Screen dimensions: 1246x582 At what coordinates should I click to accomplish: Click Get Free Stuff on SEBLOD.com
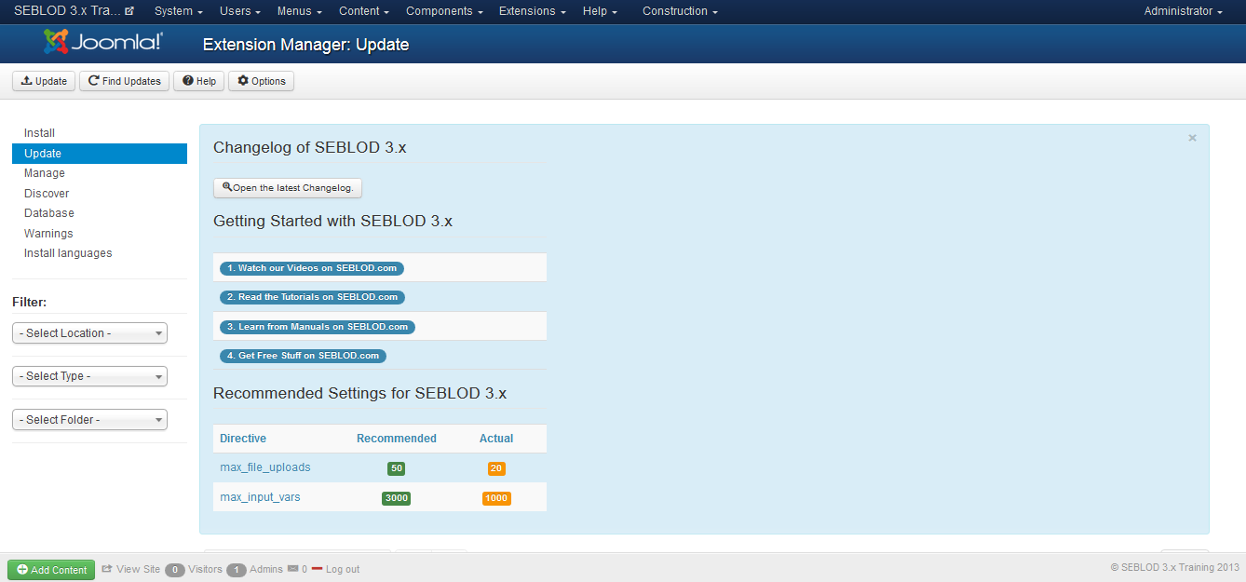[x=303, y=356]
